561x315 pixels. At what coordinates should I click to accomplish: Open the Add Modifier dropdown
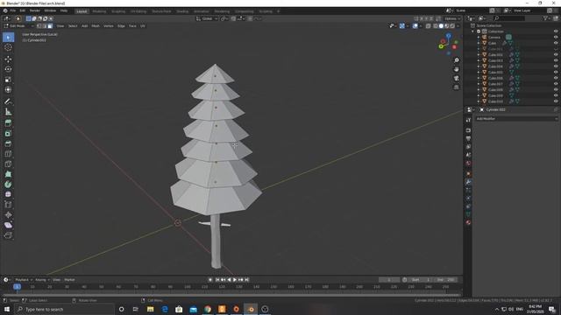click(x=516, y=119)
